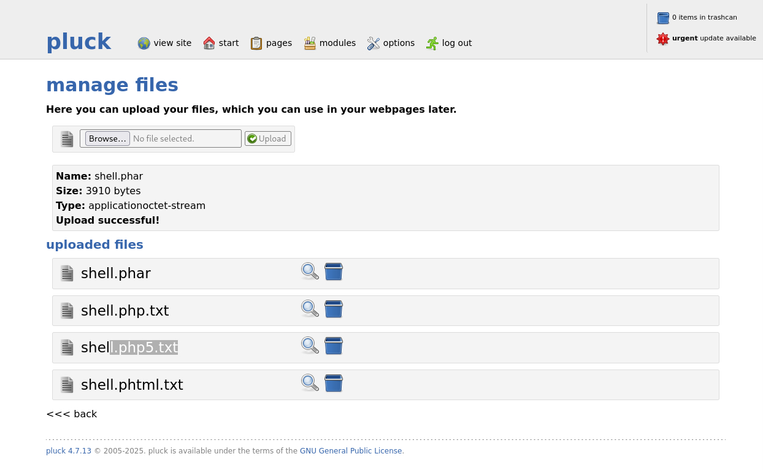This screenshot has height=470, width=763.
Task: Click the wrench-and-screwdriver options icon
Action: (374, 43)
